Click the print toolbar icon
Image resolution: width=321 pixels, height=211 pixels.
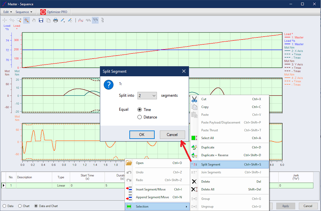55,20
